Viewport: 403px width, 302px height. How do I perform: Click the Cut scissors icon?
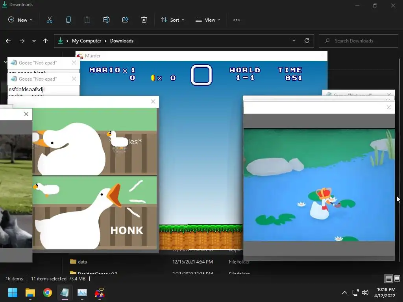pyautogui.click(x=49, y=20)
